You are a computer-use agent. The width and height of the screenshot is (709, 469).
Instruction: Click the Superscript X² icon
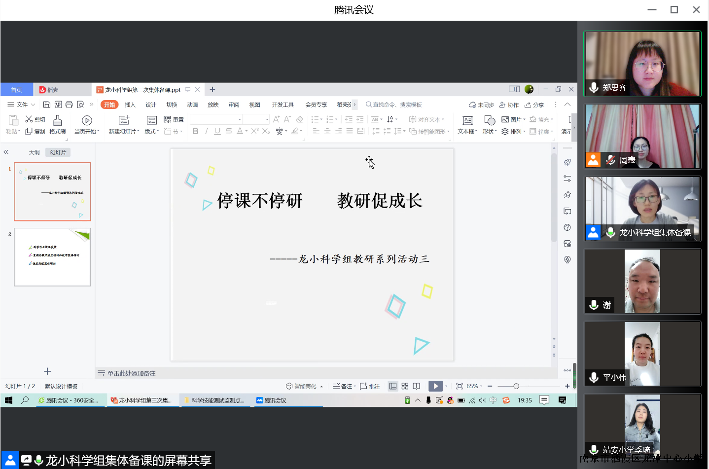coord(254,131)
